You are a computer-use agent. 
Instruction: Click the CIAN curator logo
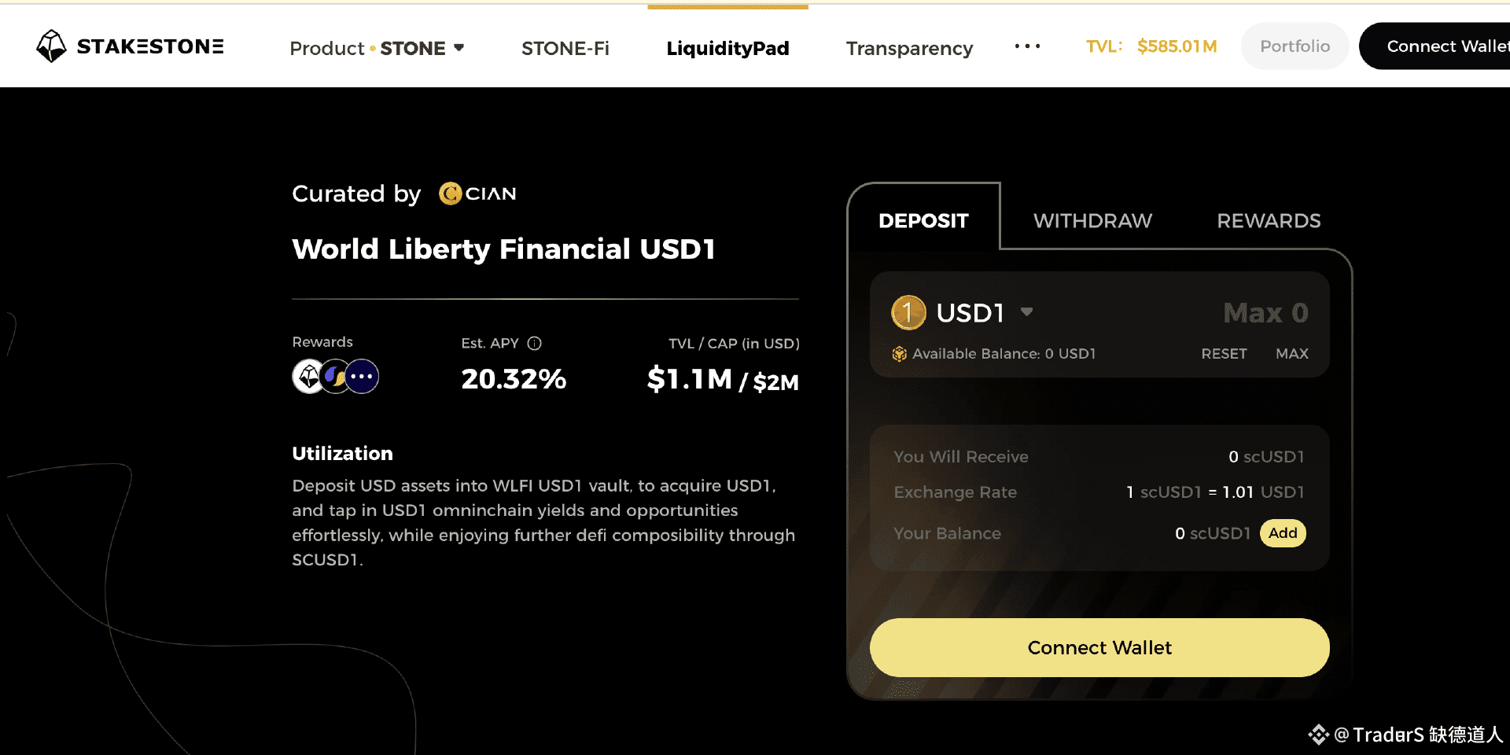[x=477, y=193]
